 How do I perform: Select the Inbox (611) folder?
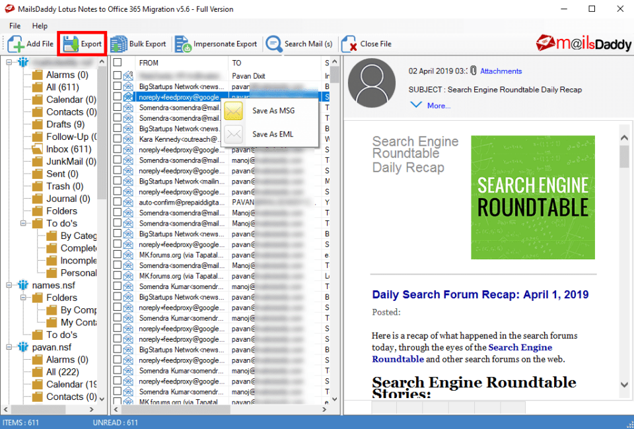[x=69, y=148]
